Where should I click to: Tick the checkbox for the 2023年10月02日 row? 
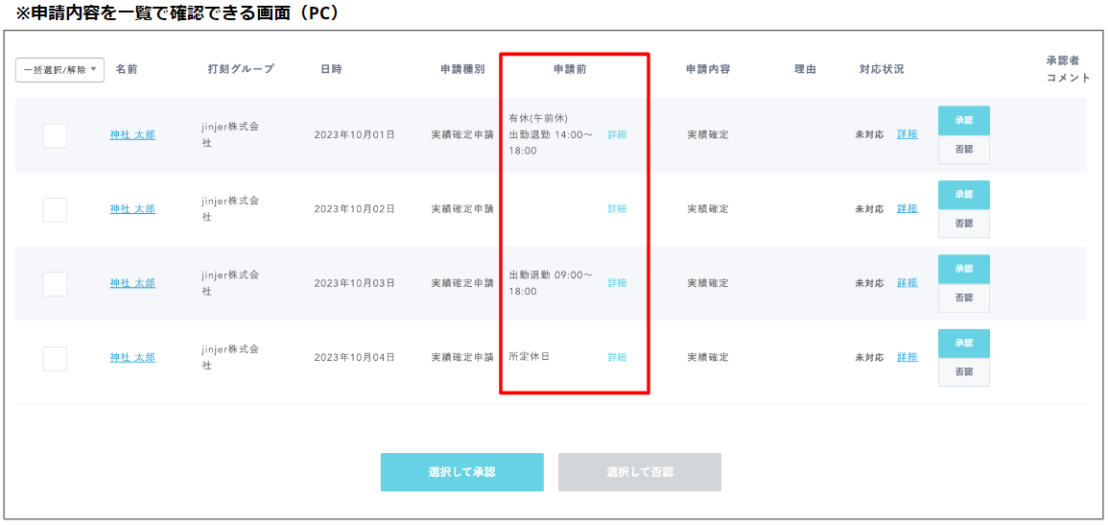pyautogui.click(x=55, y=209)
